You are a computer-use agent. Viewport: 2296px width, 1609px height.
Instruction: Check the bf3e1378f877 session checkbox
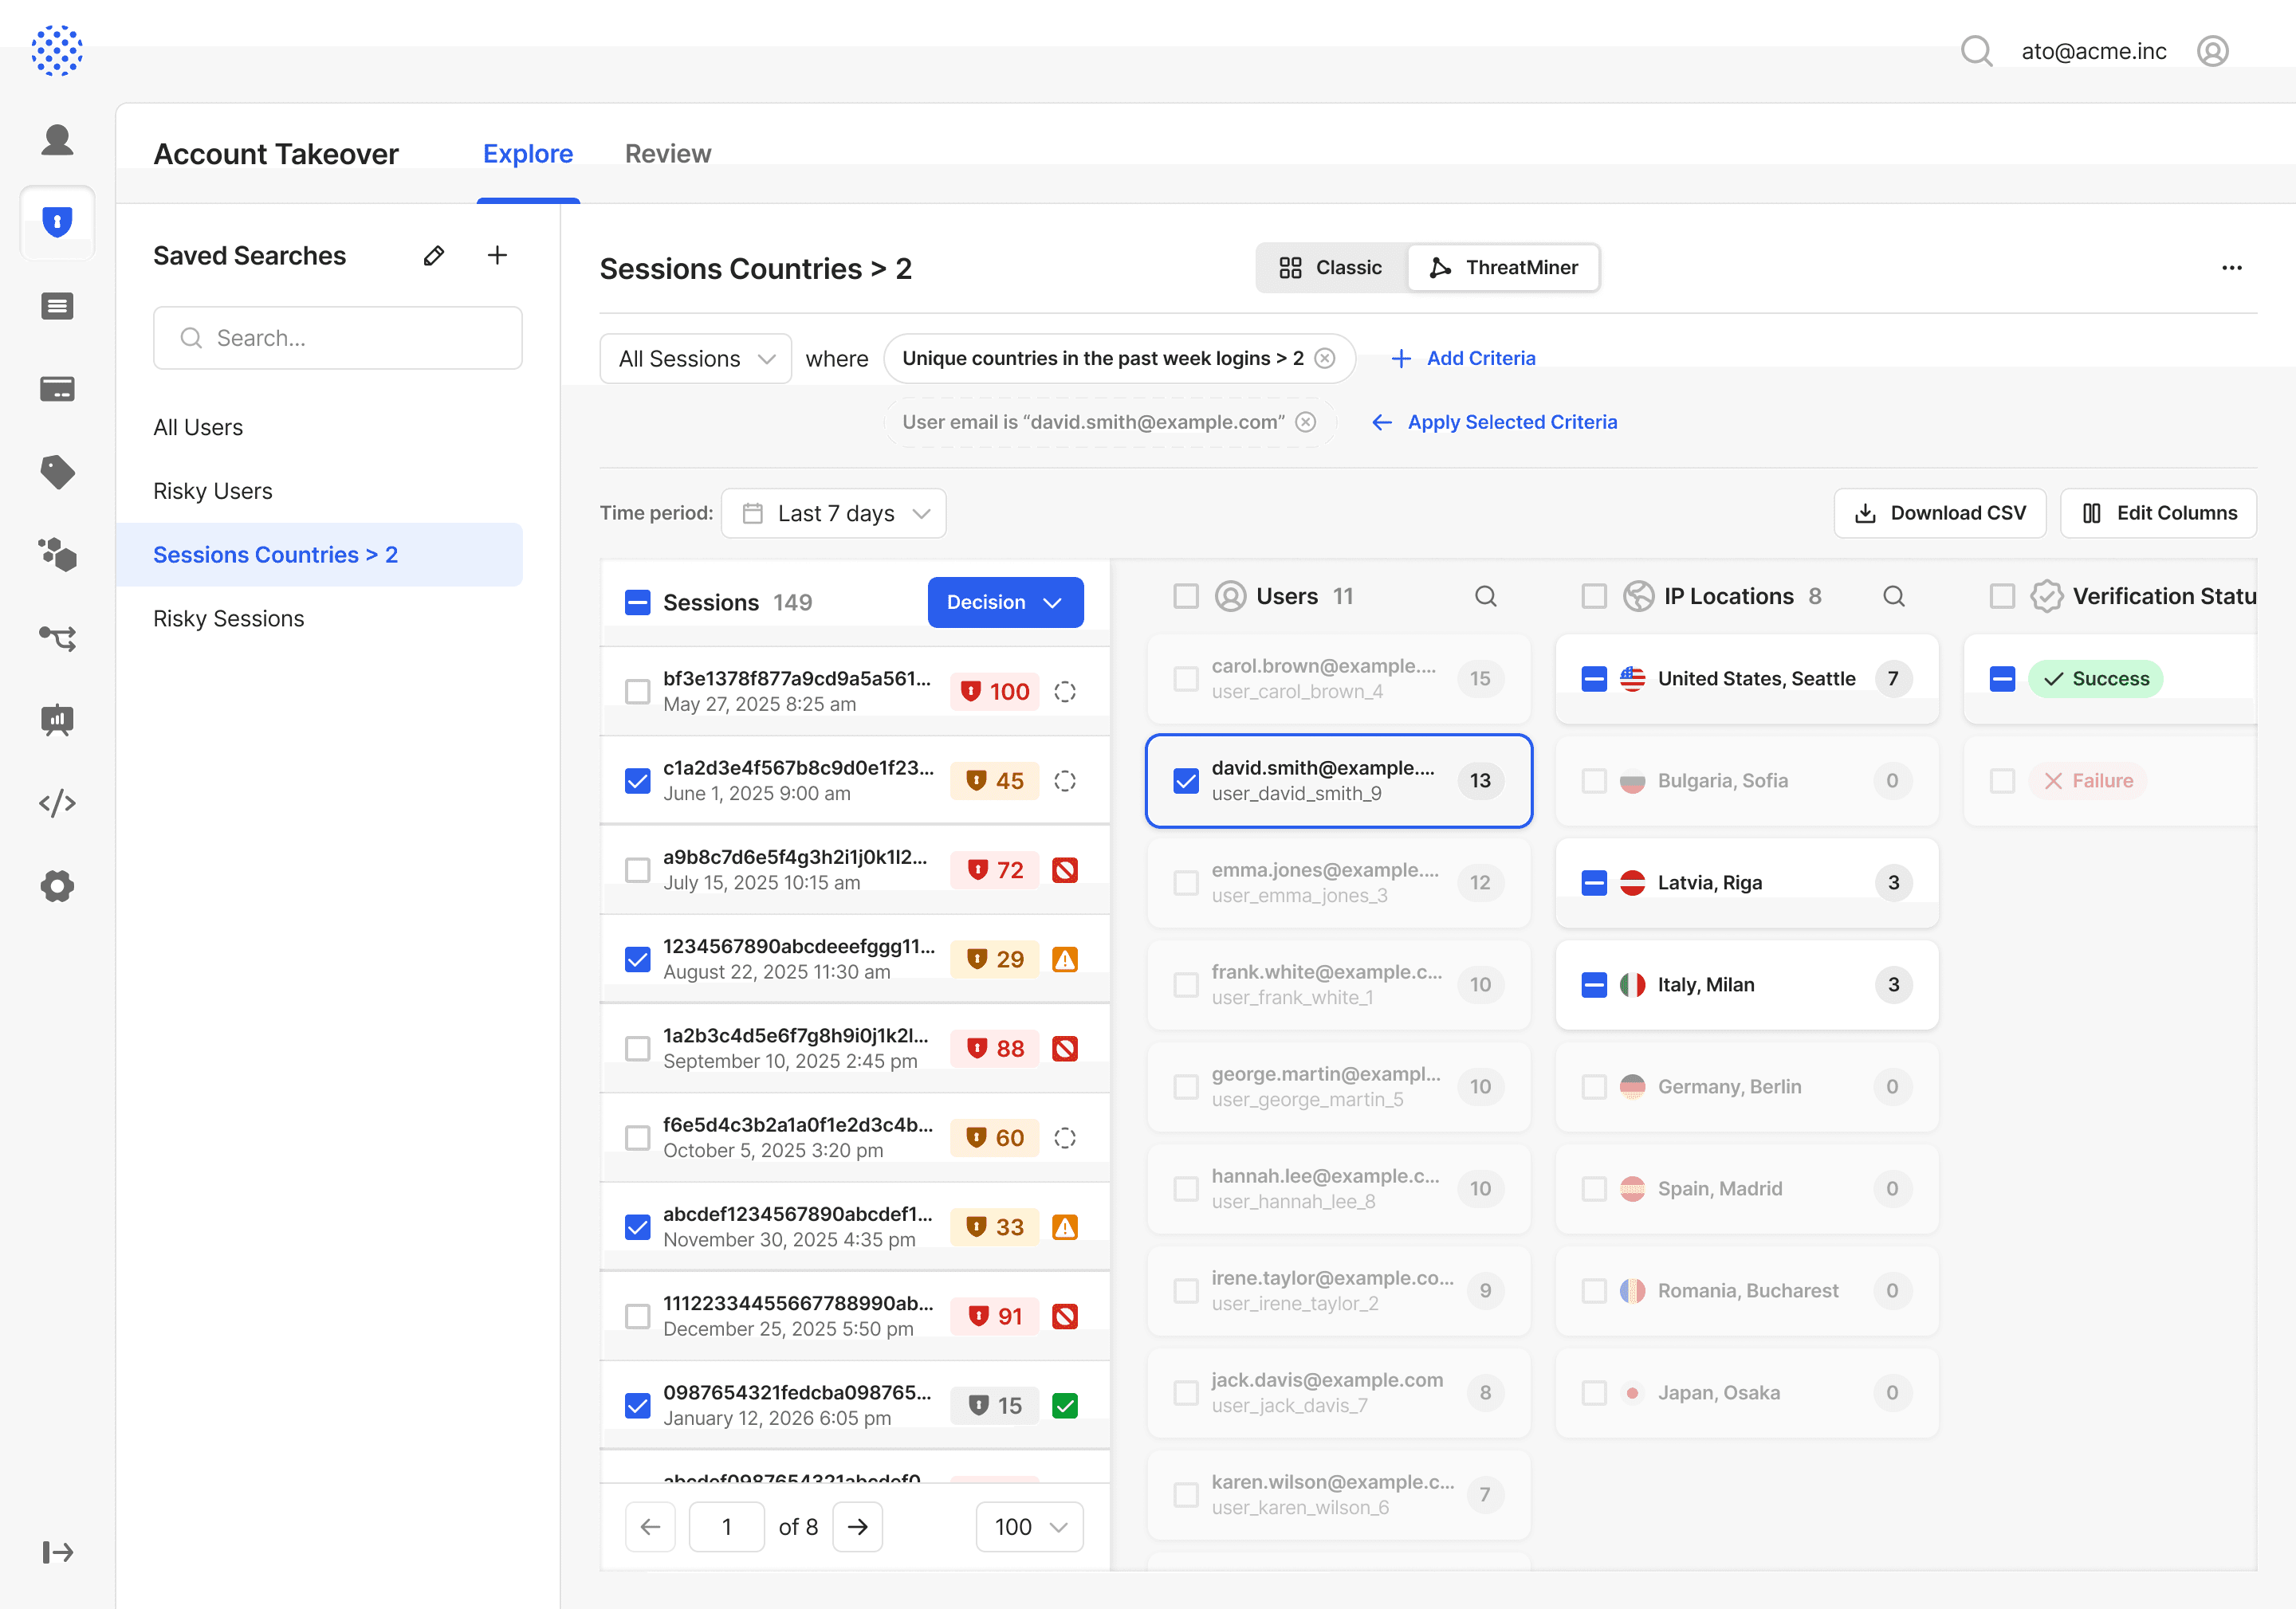tap(637, 692)
